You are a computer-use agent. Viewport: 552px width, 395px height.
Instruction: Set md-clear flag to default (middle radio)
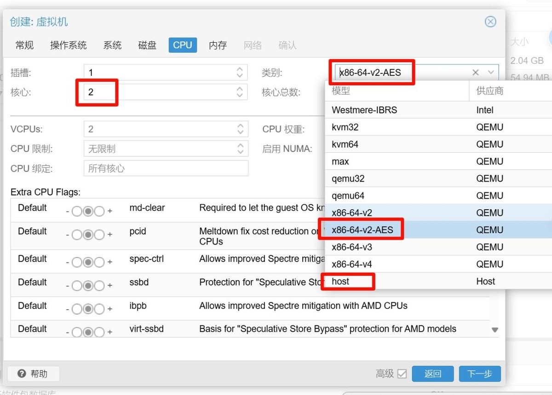(x=88, y=211)
